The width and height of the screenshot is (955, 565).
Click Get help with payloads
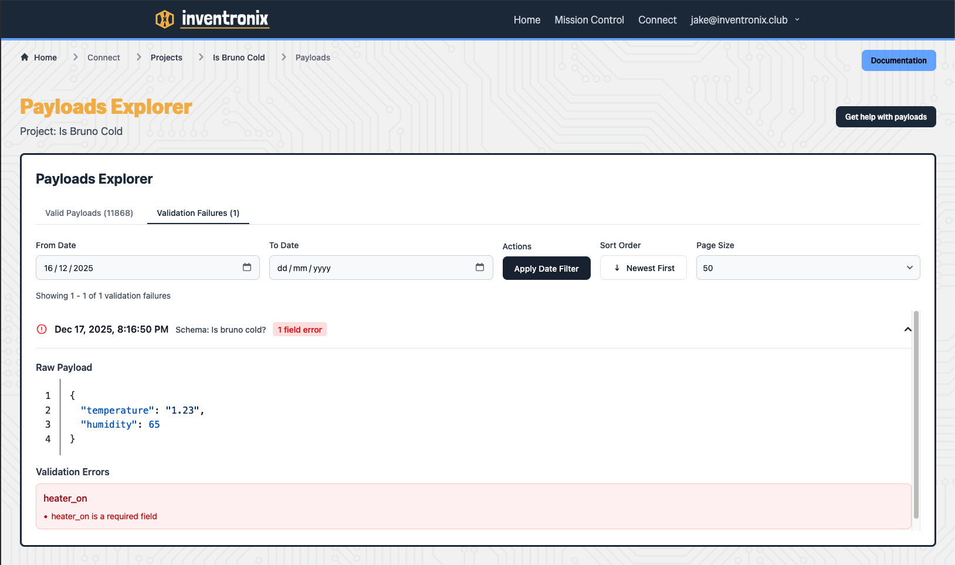[885, 117]
